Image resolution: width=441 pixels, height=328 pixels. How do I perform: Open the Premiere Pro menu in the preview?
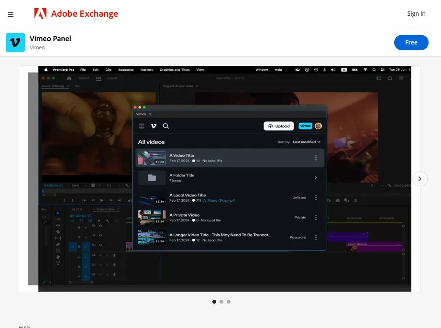pyautogui.click(x=64, y=70)
